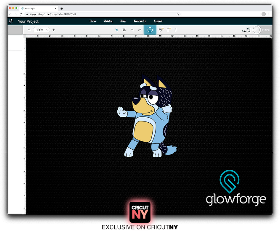
Task: Open the Insert Shape tool
Action: (x=161, y=30)
